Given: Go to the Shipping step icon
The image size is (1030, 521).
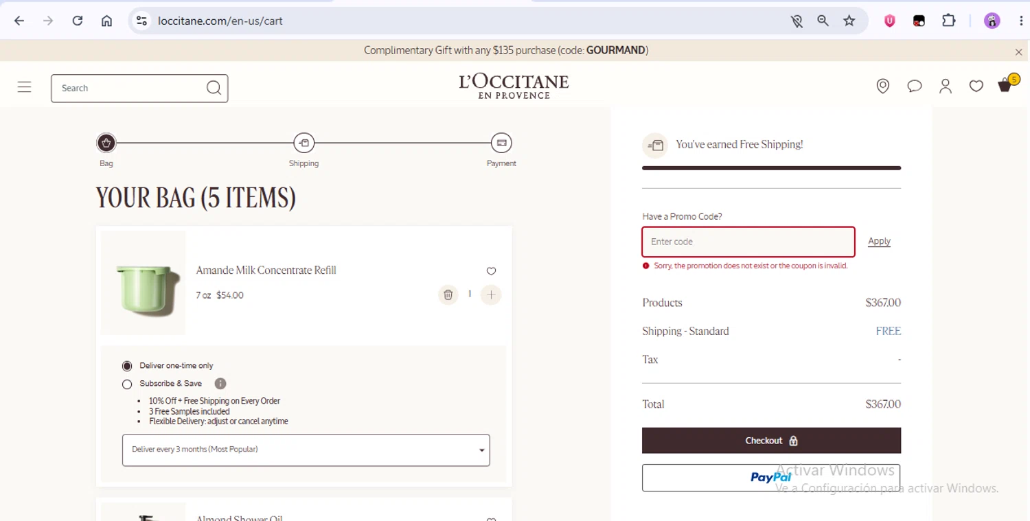Looking at the screenshot, I should 304,143.
